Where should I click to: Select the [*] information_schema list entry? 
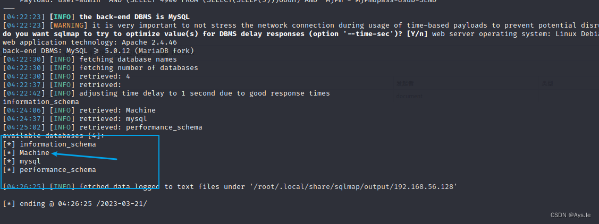[49, 144]
